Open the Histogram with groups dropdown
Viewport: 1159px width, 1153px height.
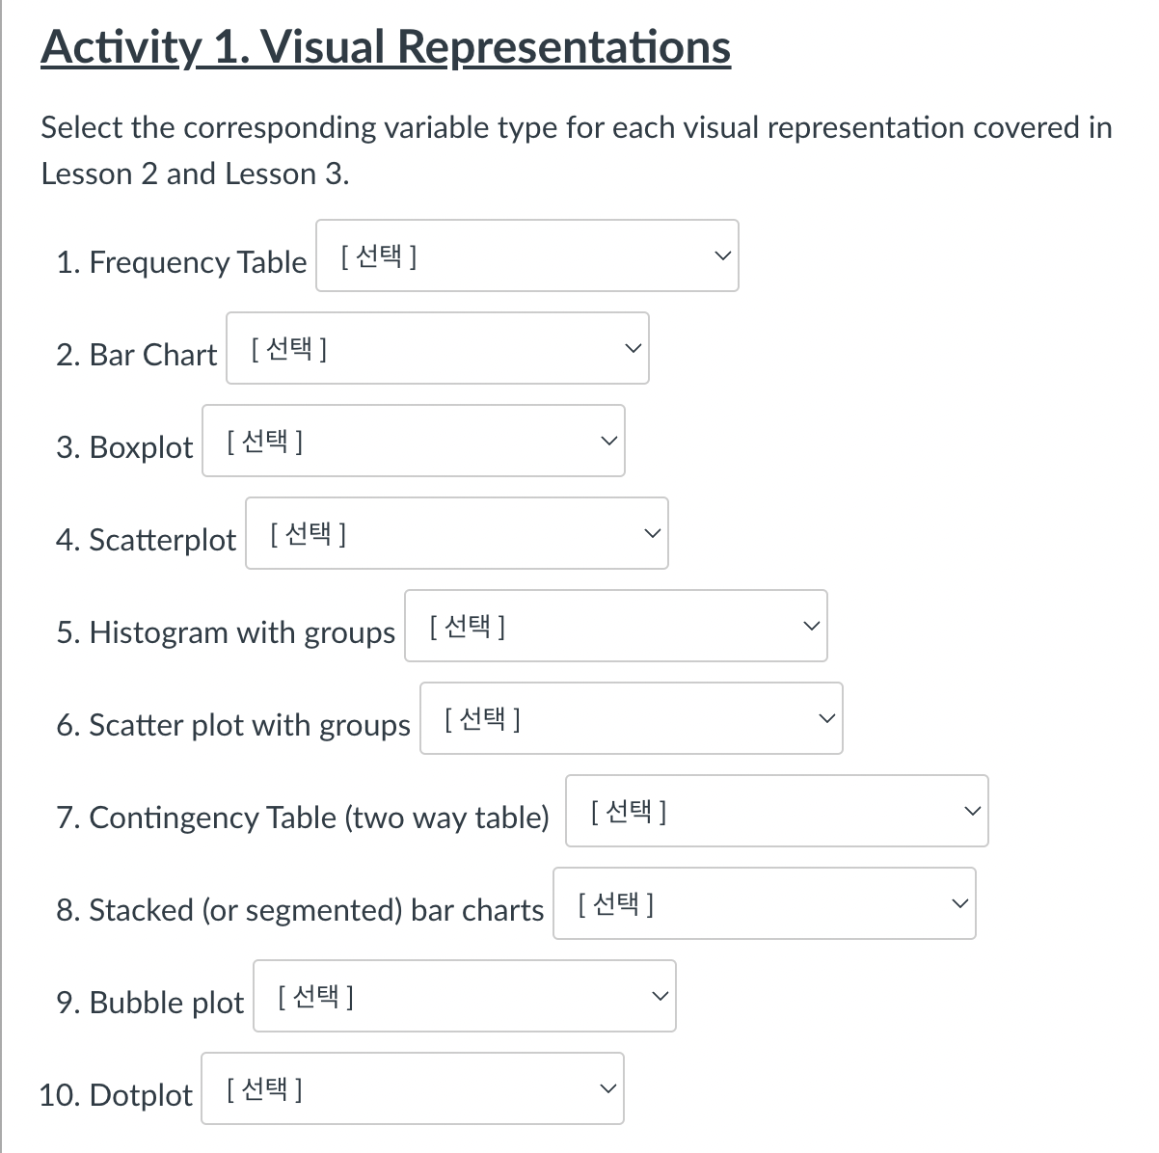(x=616, y=626)
